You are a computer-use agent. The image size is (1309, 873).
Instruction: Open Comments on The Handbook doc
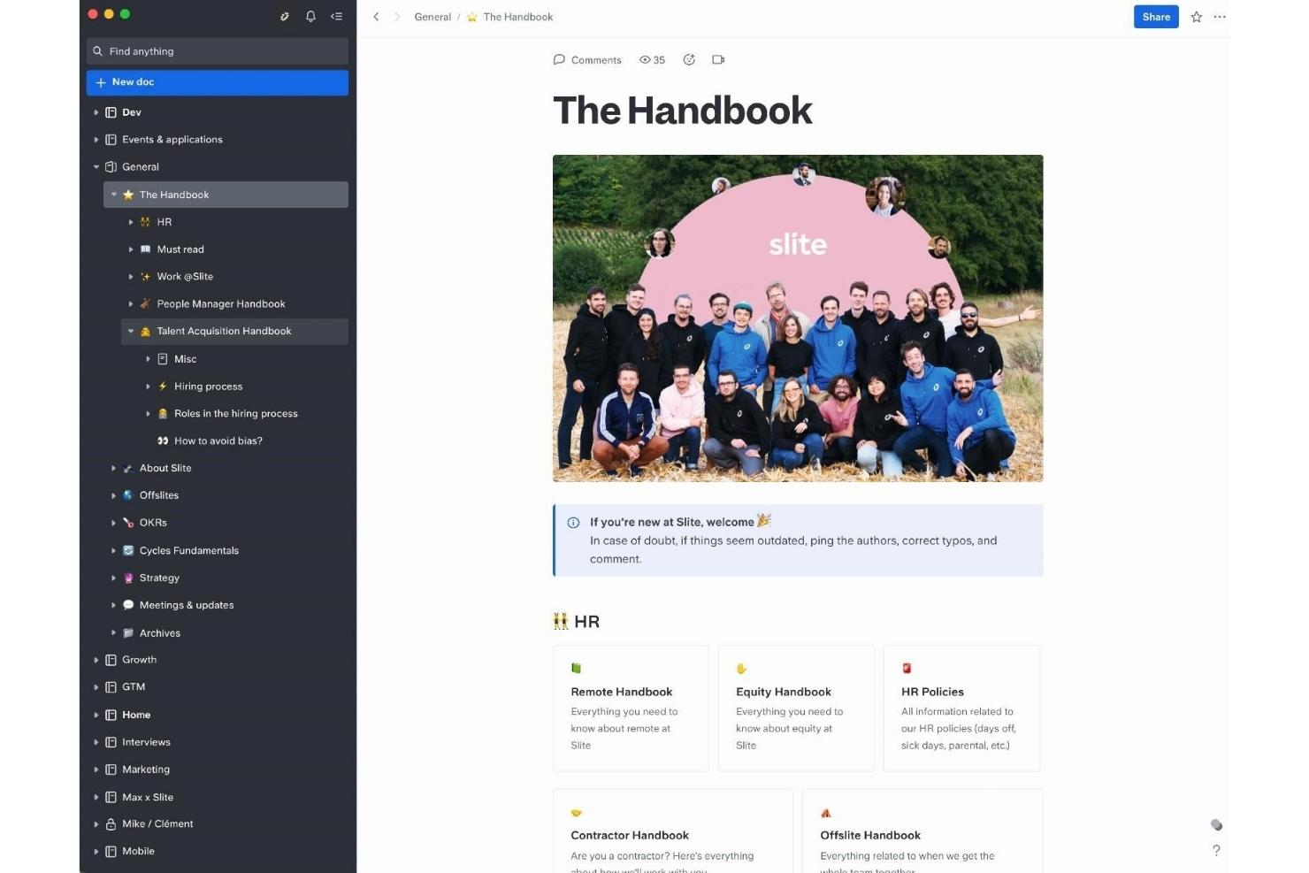click(587, 59)
